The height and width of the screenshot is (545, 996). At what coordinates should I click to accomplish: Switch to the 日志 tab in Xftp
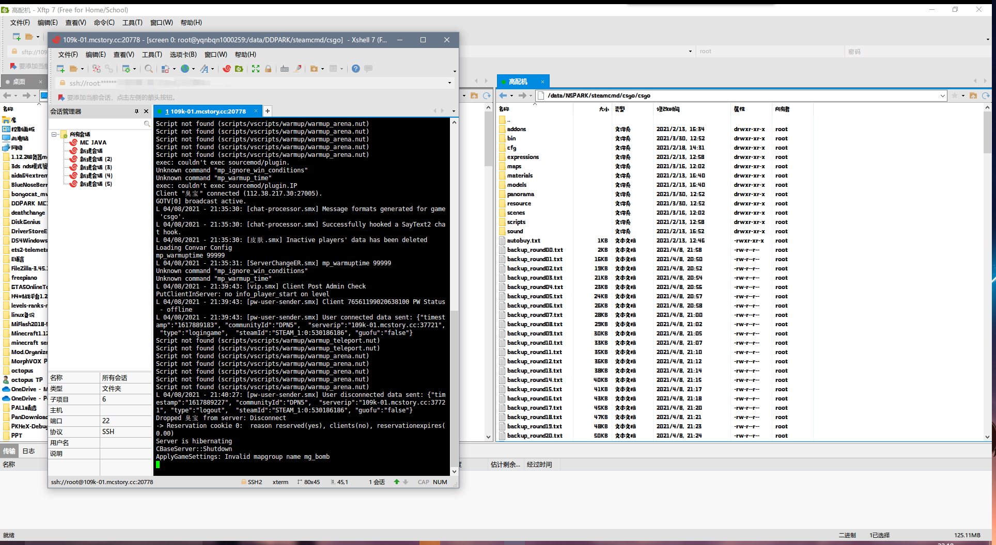(28, 451)
